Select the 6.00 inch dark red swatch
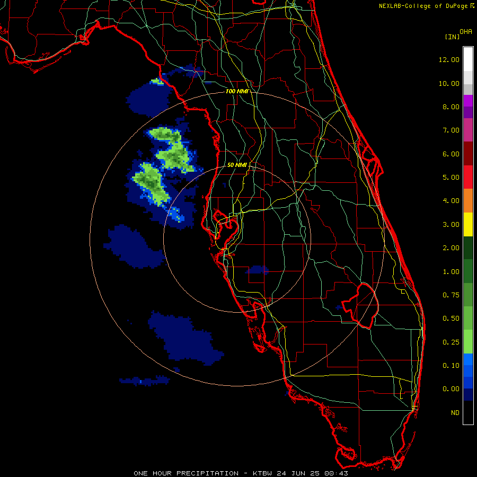The width and height of the screenshot is (477, 477). (468, 154)
